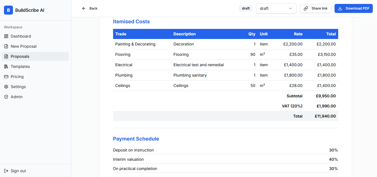This screenshot has height=177, width=377.
Task: Click the Workspace section label
Action: (x=13, y=27)
